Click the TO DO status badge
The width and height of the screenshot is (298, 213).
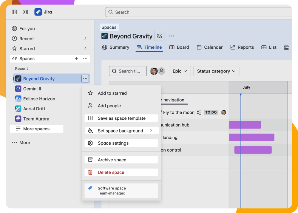(x=211, y=112)
